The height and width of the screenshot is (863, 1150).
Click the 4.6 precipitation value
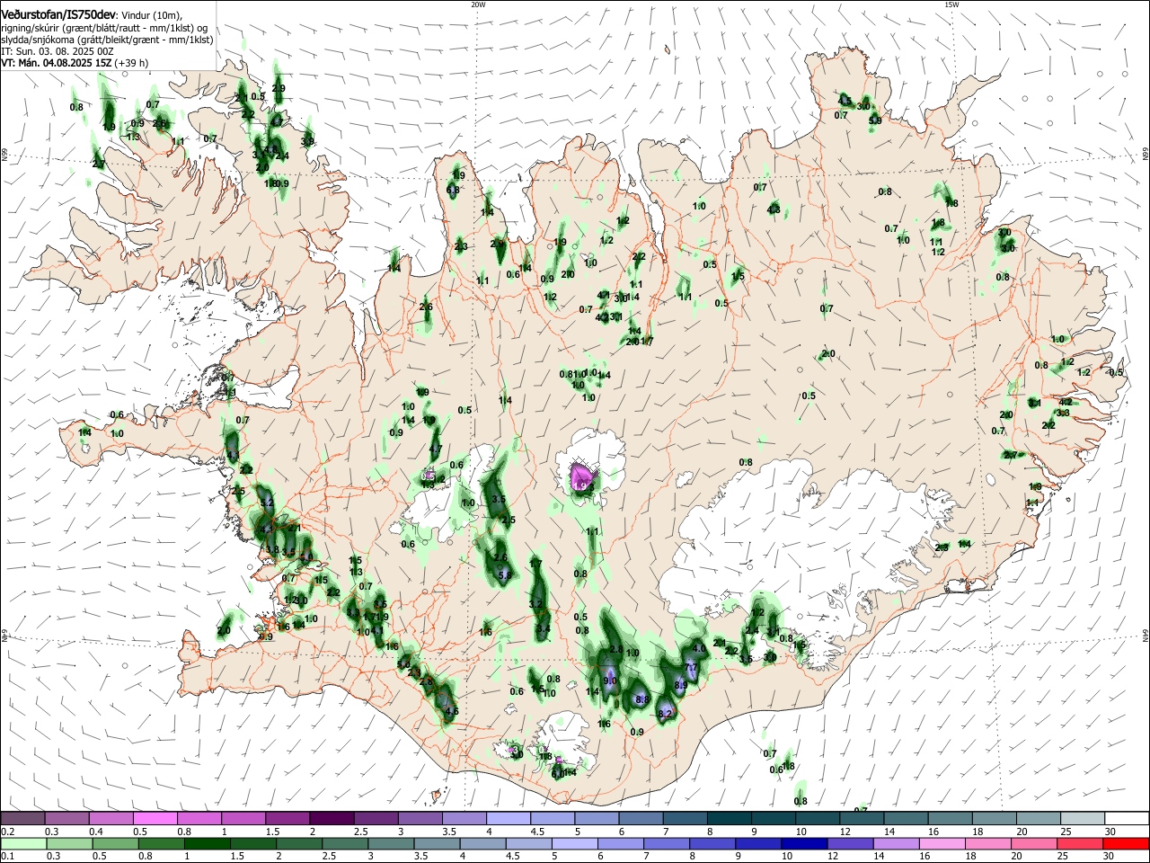(452, 712)
